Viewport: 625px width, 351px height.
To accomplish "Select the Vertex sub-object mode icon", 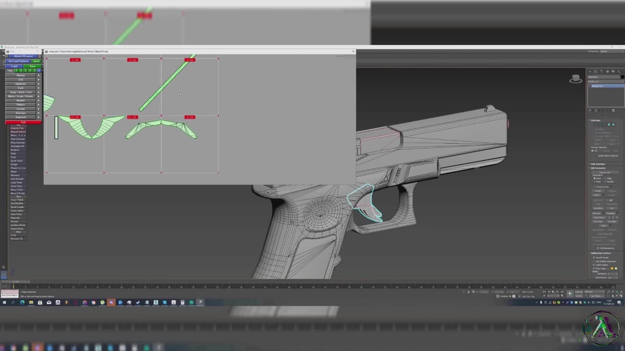I will click(595, 124).
